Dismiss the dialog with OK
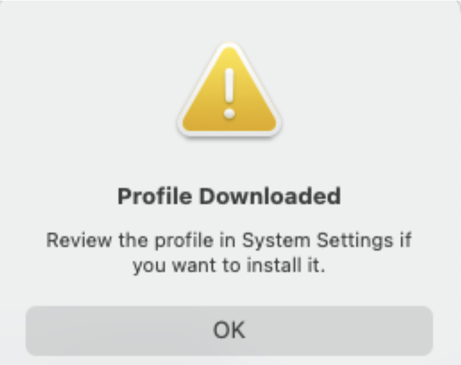The height and width of the screenshot is (365, 461). [x=229, y=330]
